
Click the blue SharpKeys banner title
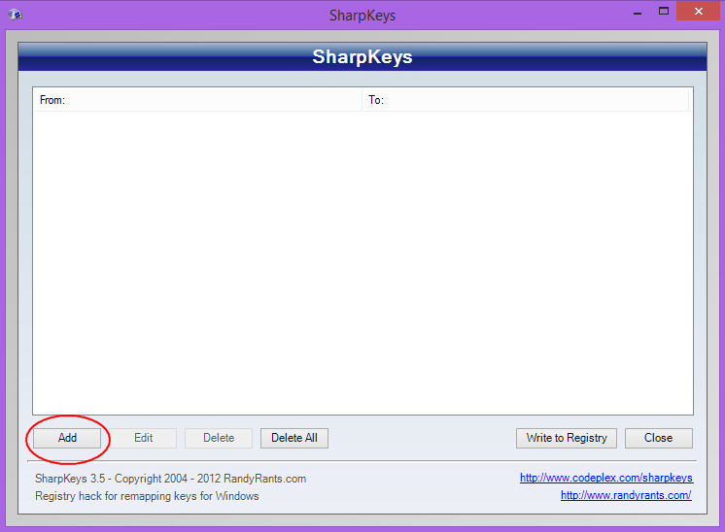(362, 57)
